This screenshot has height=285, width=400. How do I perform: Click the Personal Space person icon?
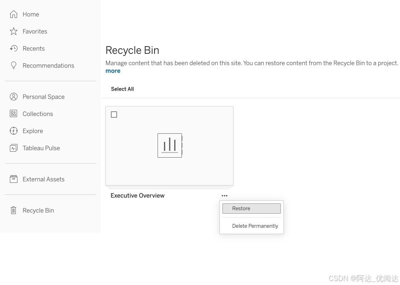pyautogui.click(x=14, y=97)
